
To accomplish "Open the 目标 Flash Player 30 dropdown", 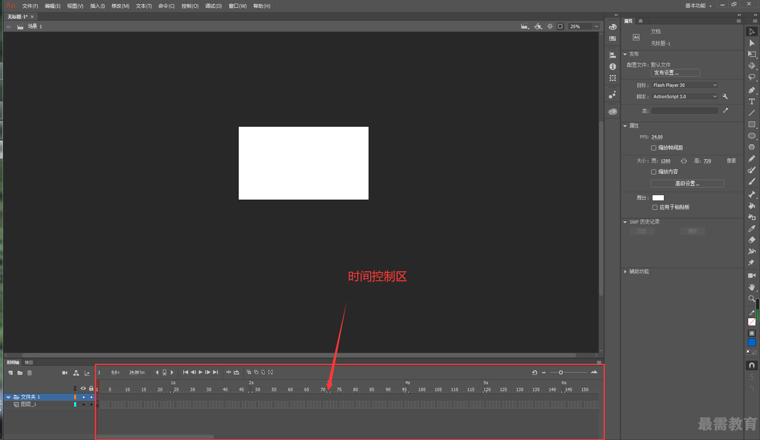I will (685, 85).
